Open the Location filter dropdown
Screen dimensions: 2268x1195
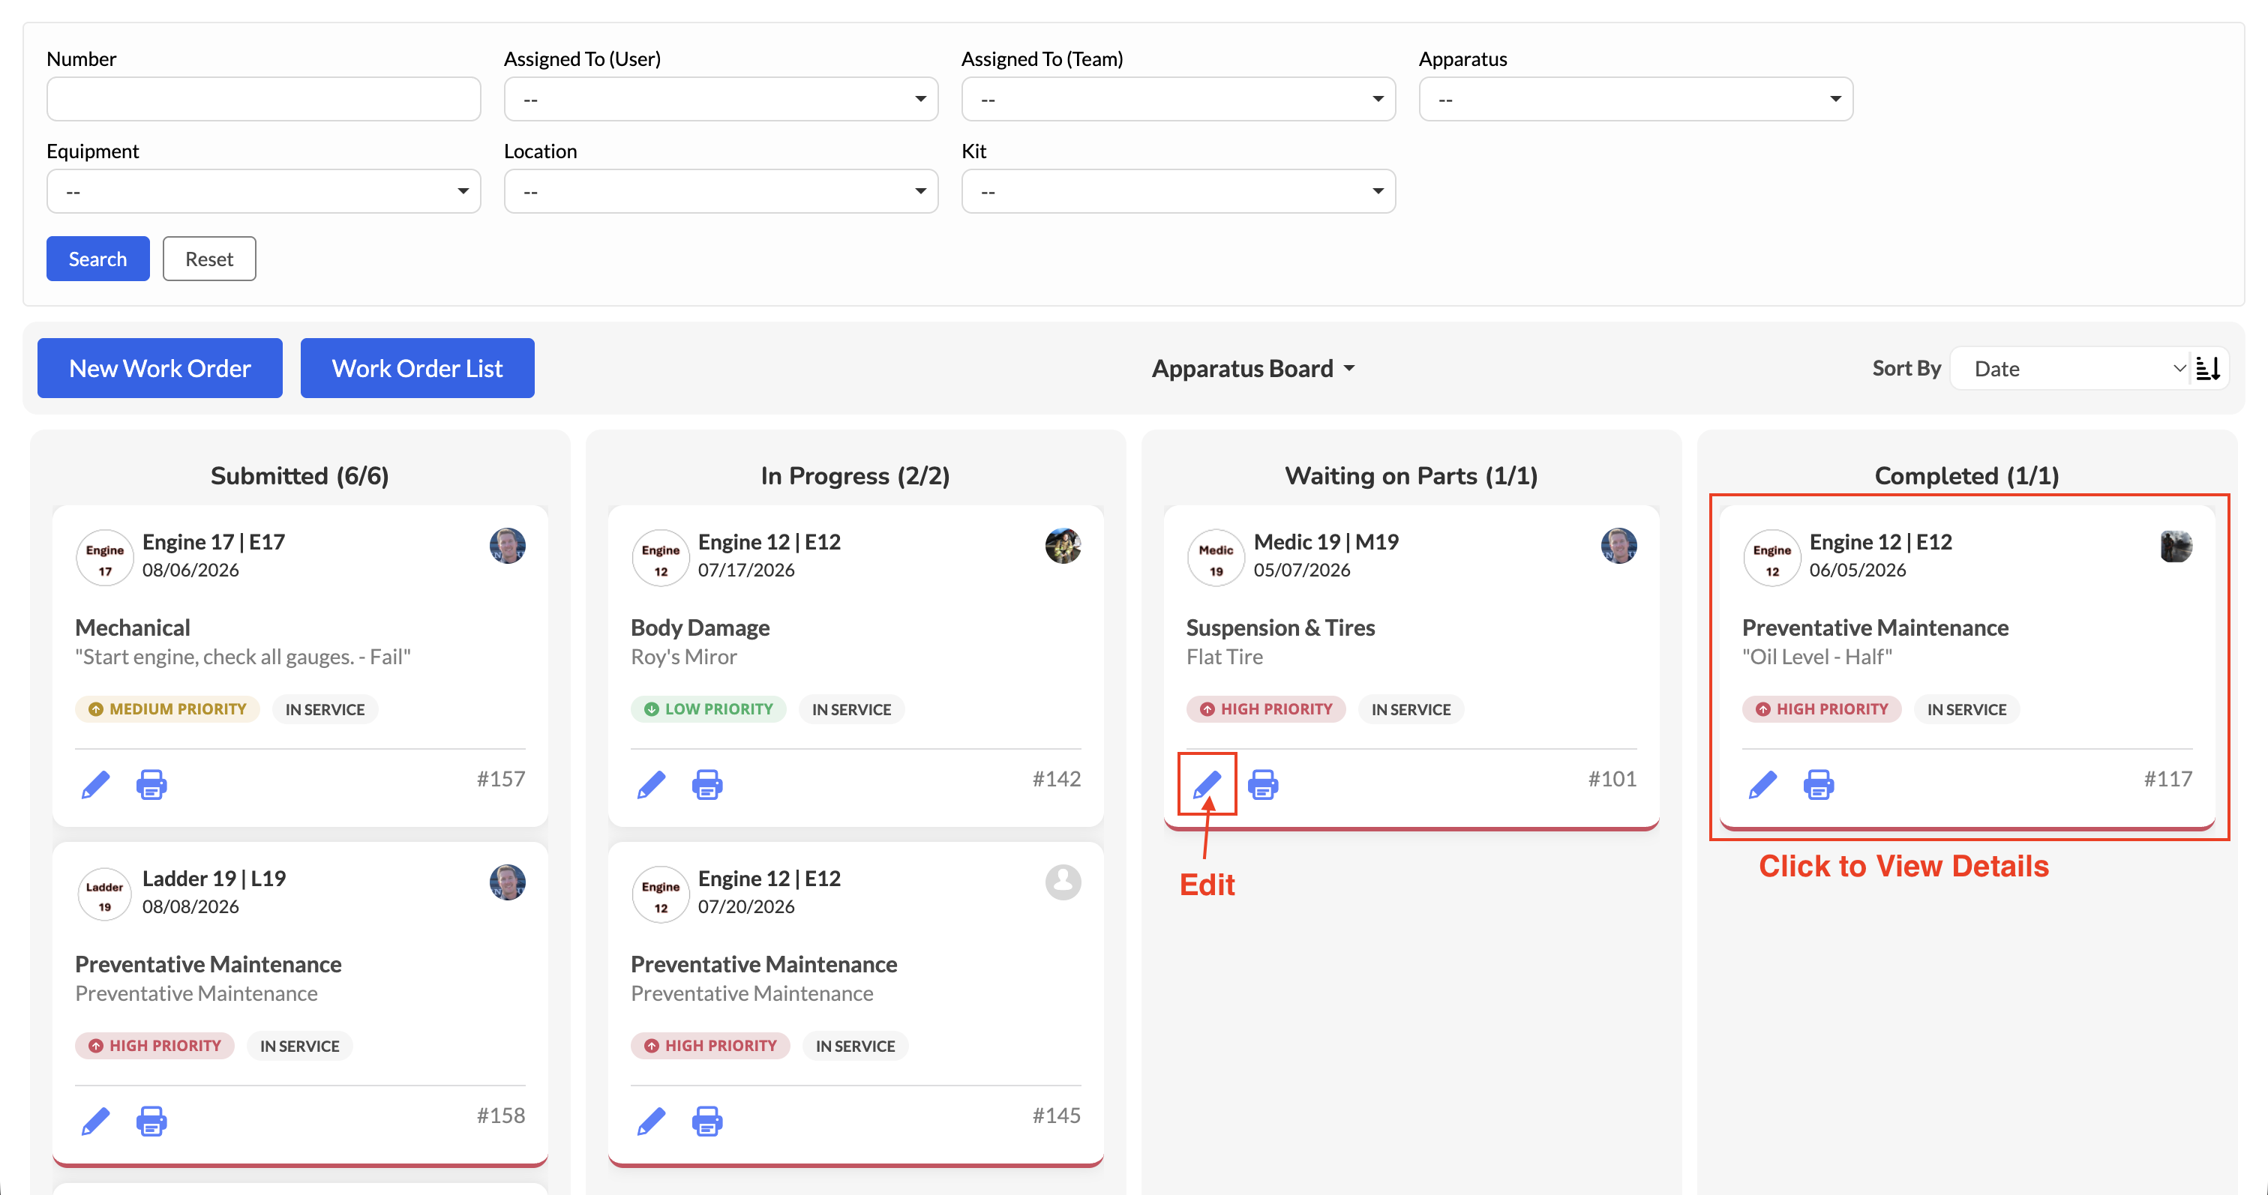(x=721, y=191)
